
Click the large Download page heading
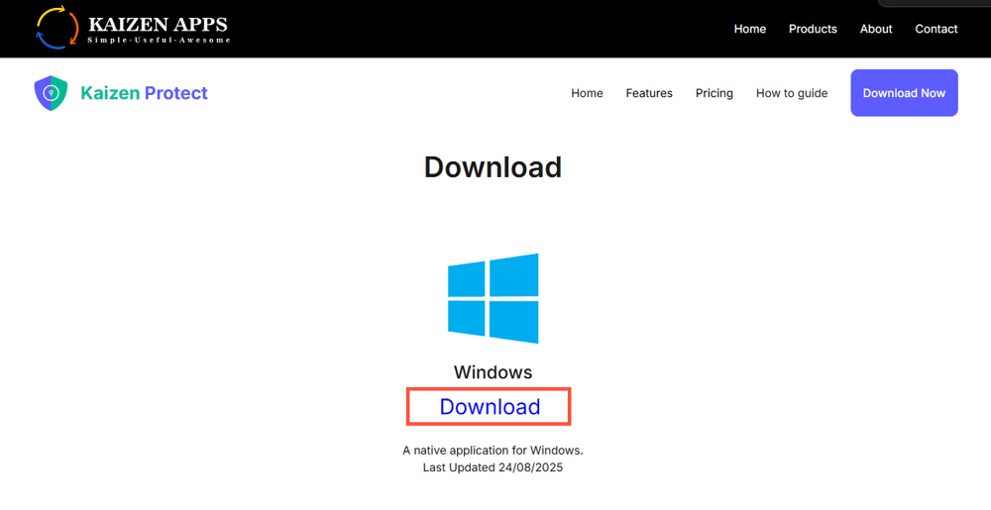pos(493,166)
